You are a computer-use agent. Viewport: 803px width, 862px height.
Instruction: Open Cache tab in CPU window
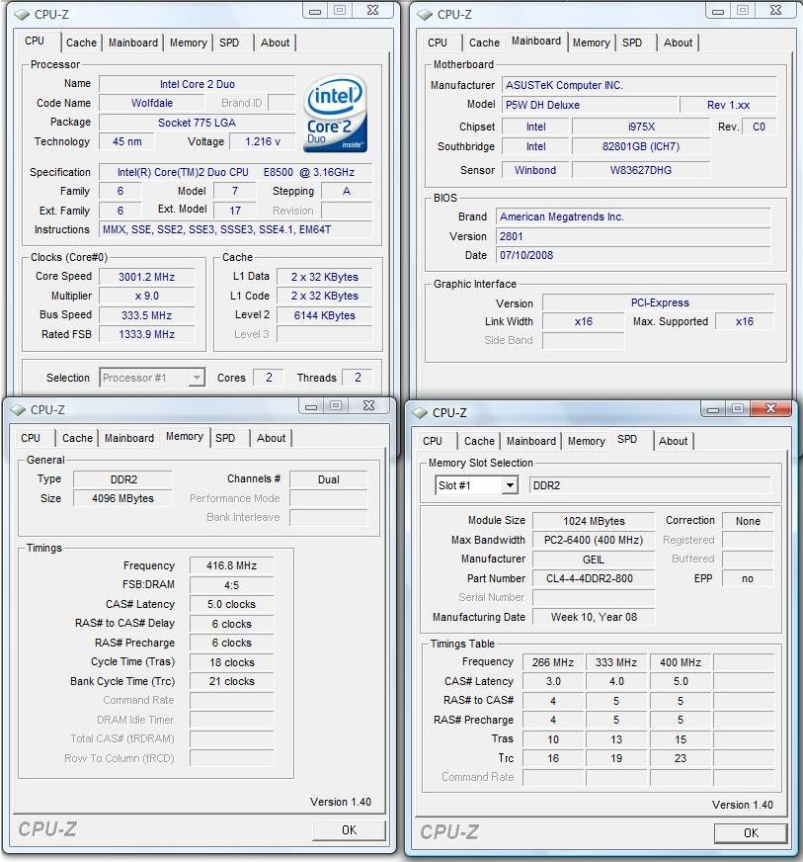tap(81, 43)
